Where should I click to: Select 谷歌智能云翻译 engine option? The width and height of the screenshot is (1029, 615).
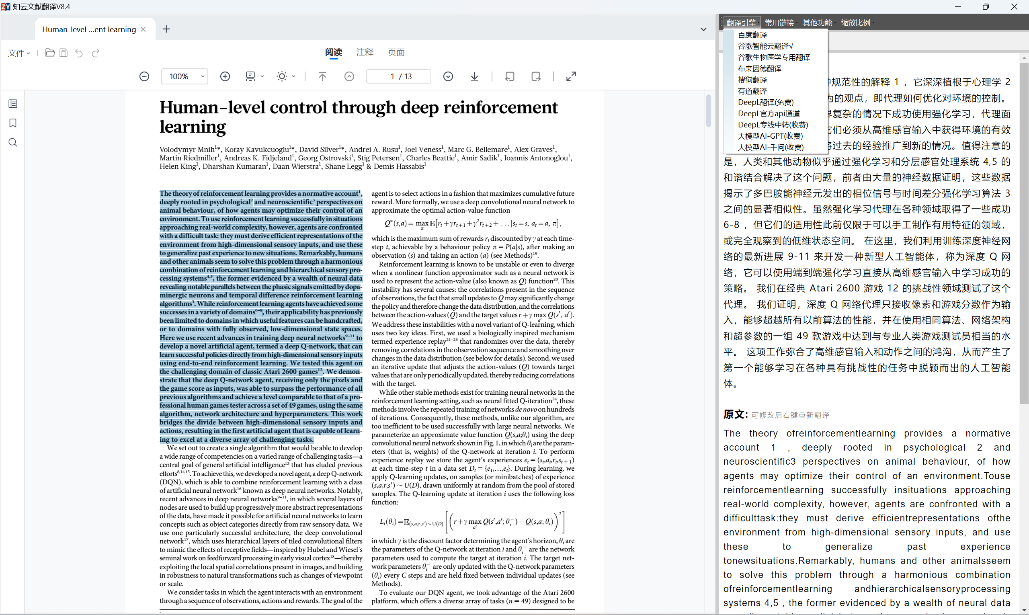pos(765,46)
